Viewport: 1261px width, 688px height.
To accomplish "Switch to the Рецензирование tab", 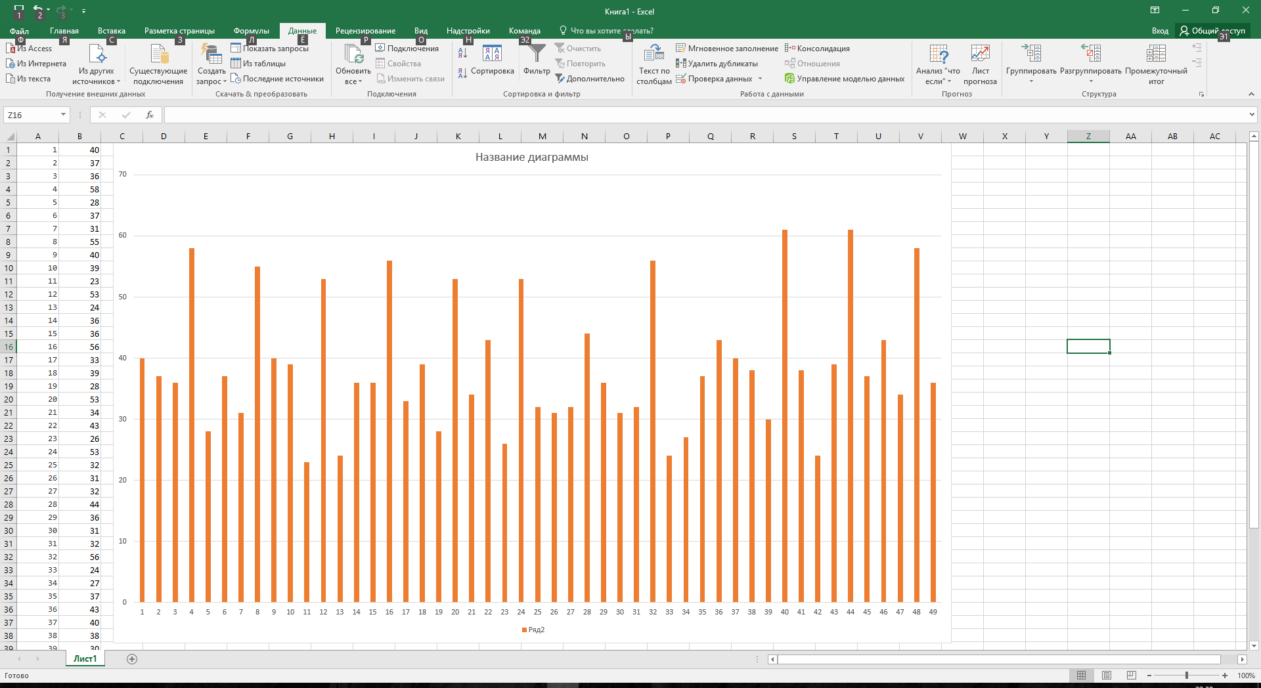I will 365,31.
